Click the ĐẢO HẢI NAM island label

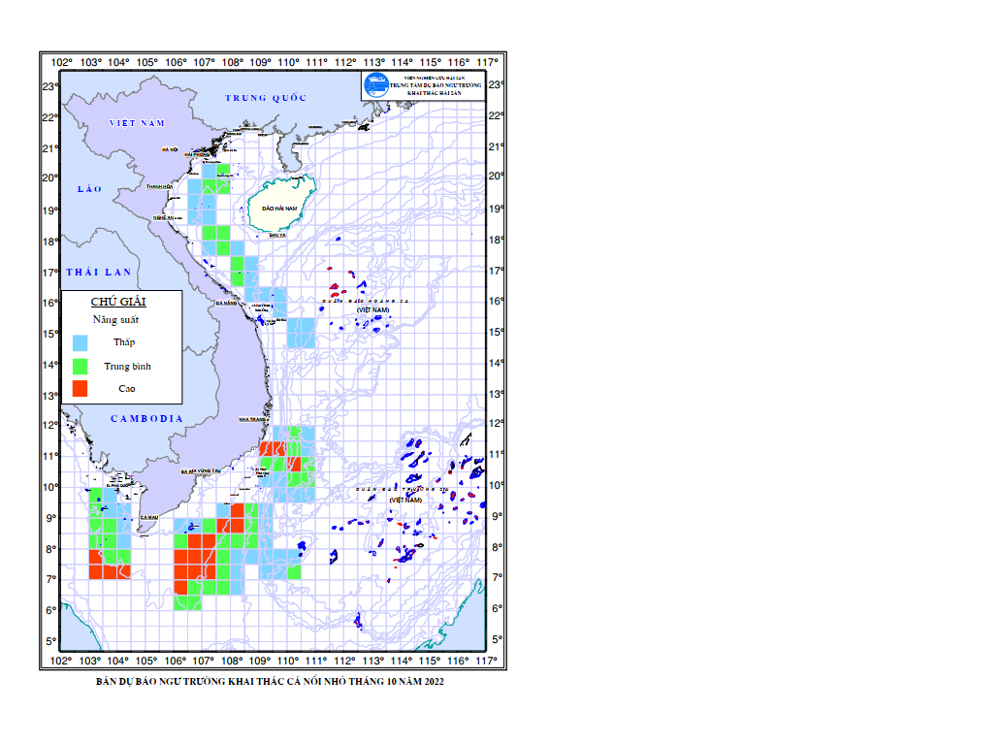pyautogui.click(x=279, y=209)
